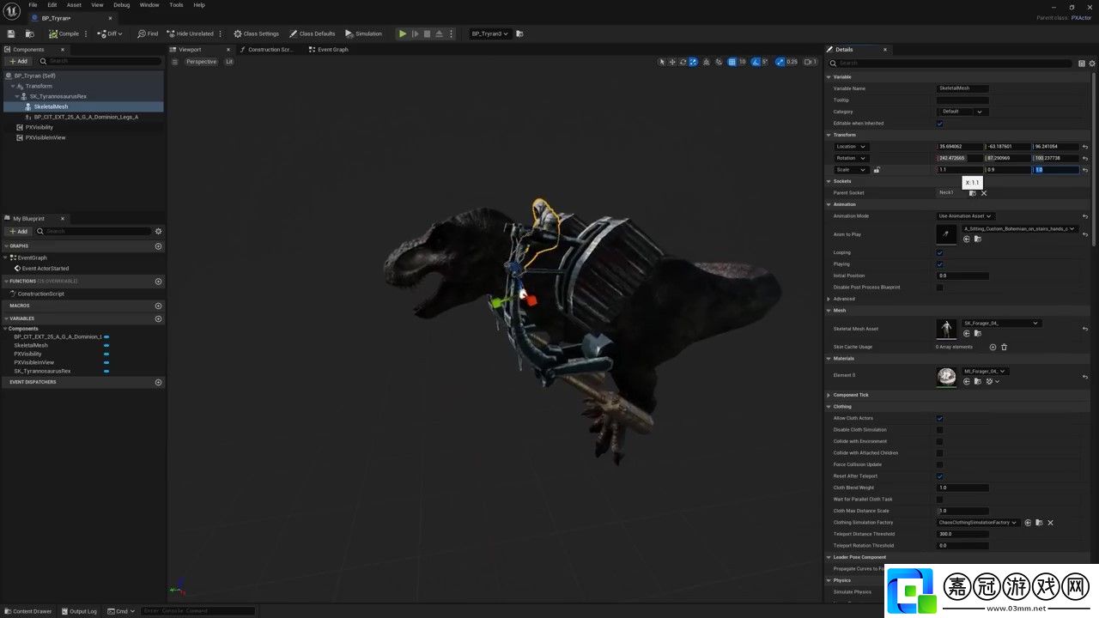Viewport: 1099px width, 618px height.
Task: Toggle grid snapping in the viewport toolbar
Action: (x=732, y=62)
